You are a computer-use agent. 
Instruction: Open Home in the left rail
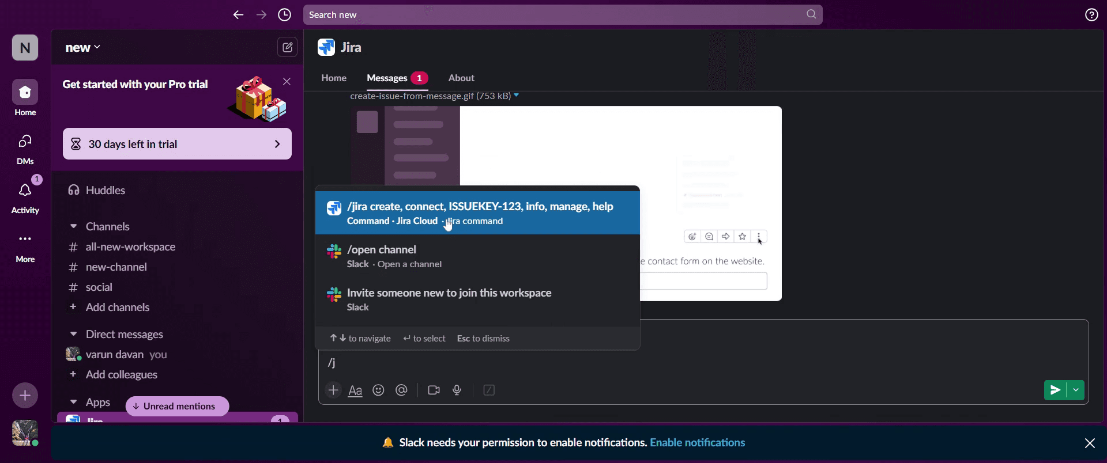pos(25,98)
